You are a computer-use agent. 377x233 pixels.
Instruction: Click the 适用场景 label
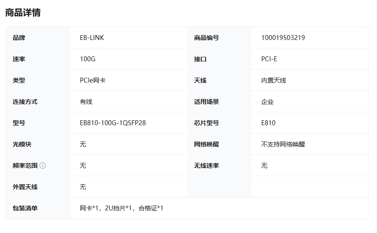tap(206, 102)
